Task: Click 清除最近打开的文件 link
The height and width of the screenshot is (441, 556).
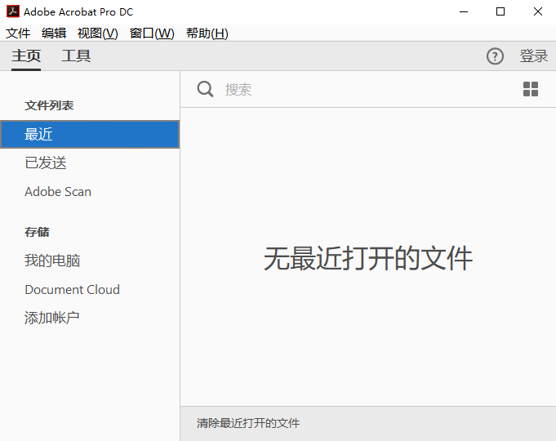Action: (x=248, y=423)
